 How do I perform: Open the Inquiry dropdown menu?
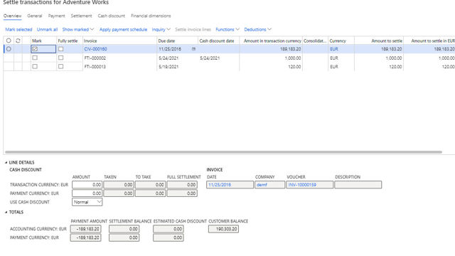(161, 29)
